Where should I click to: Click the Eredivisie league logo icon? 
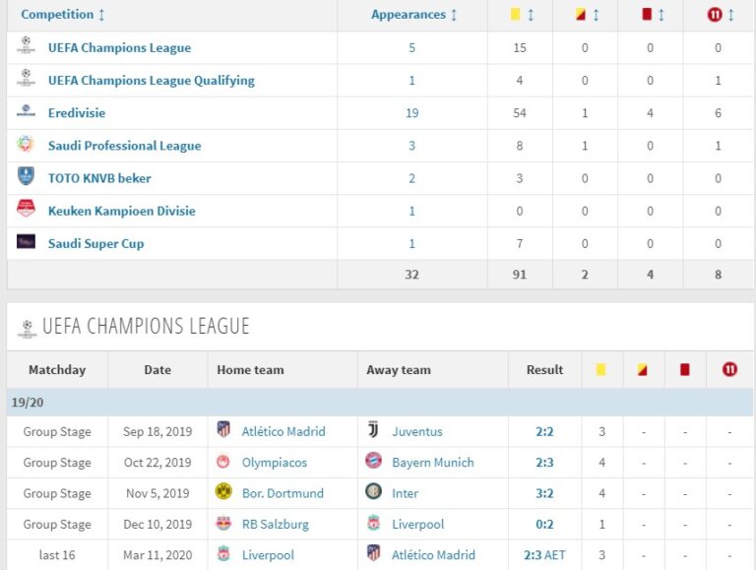click(x=26, y=112)
